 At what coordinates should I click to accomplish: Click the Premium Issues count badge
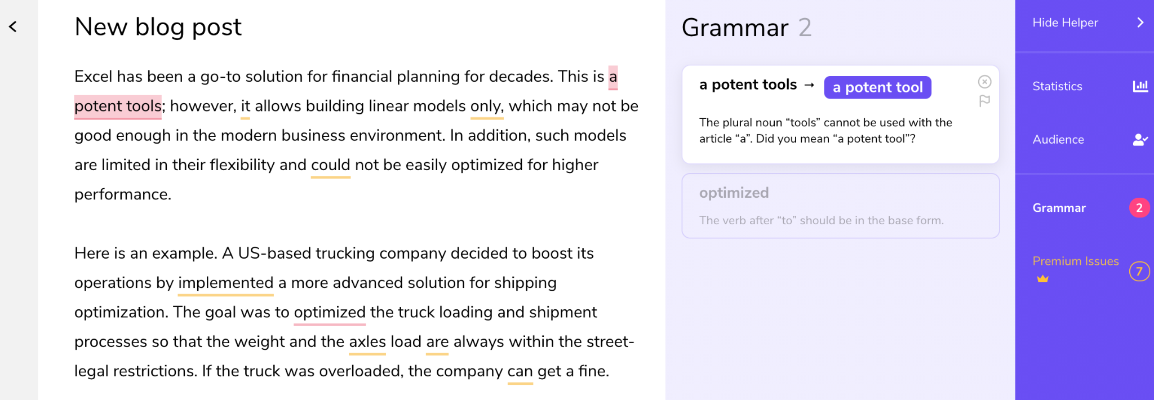point(1139,272)
